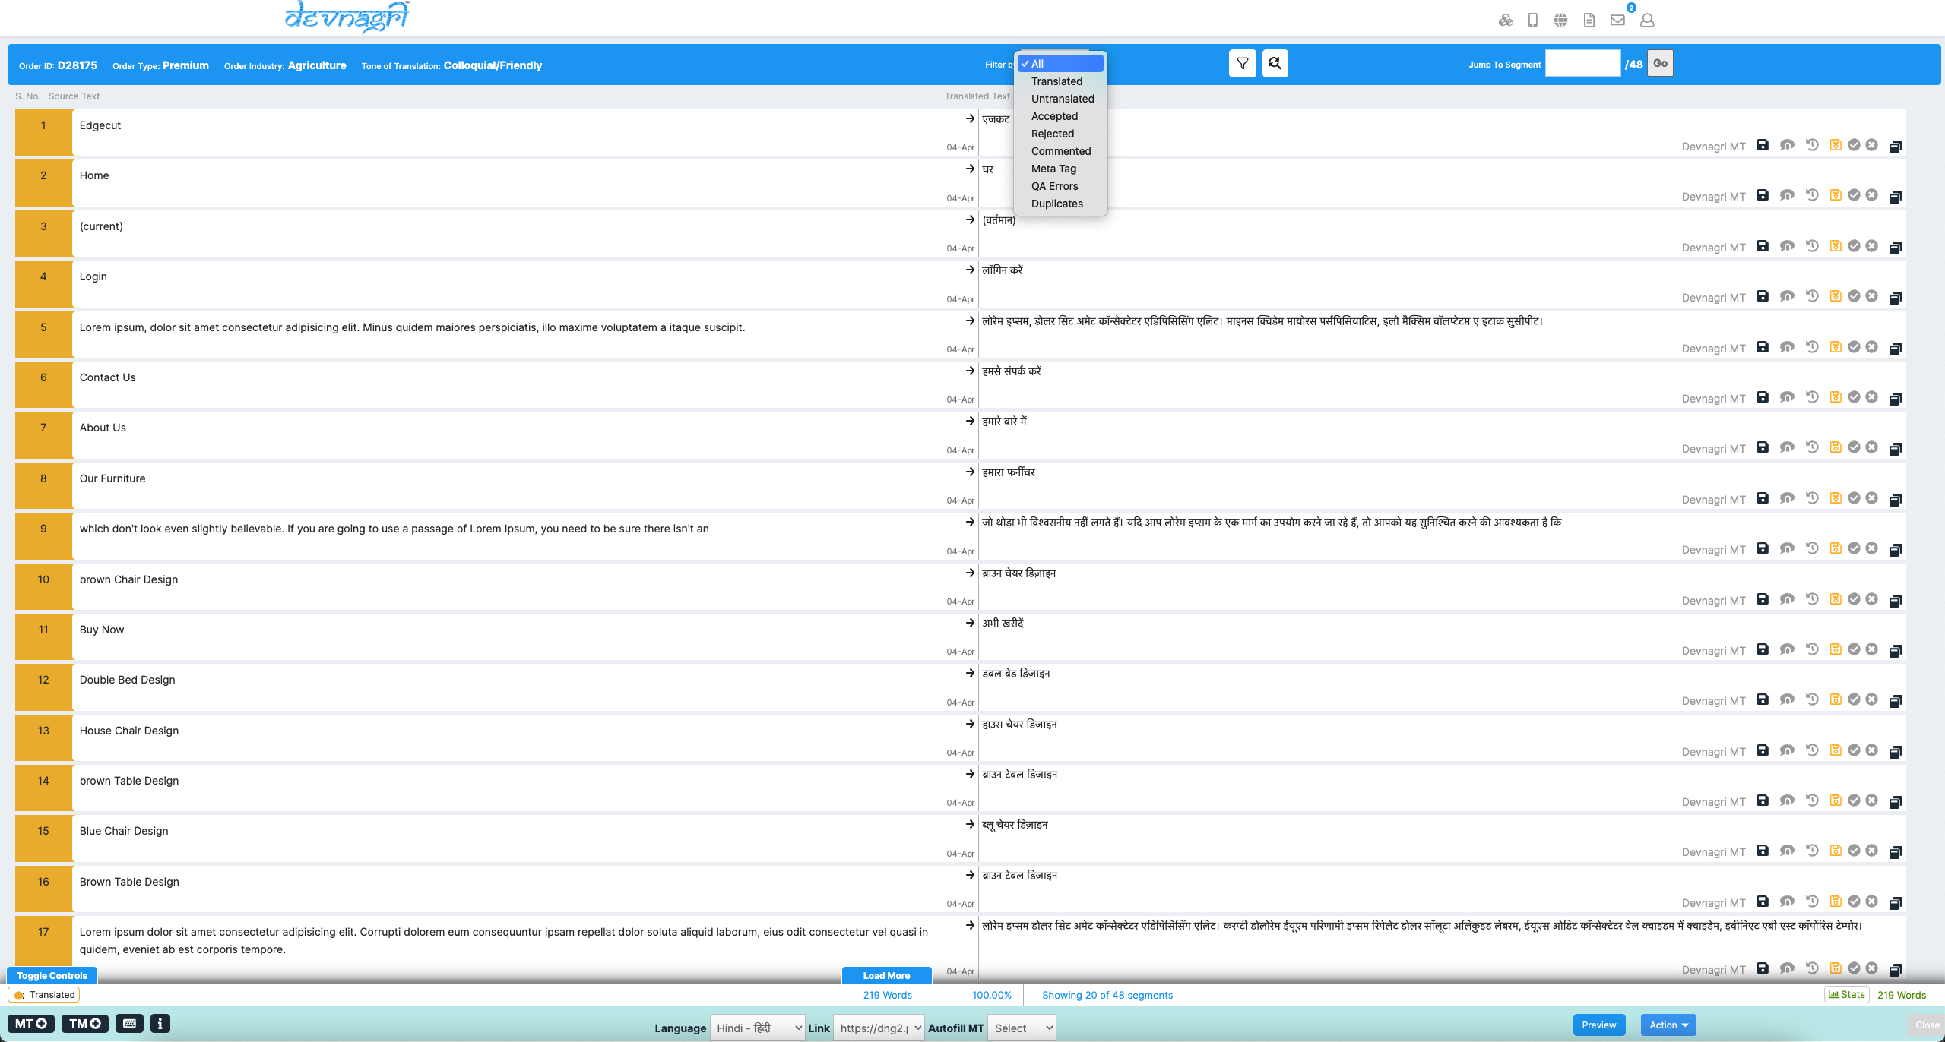Screen dimensions: 1945x1042
Task: Click the Go button beside Jump To Segment
Action: click(1660, 64)
